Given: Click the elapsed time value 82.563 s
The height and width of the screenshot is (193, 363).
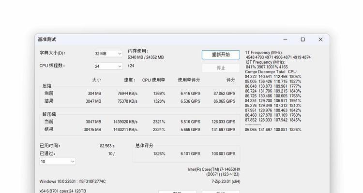Looking at the screenshot, I should click(x=107, y=146).
